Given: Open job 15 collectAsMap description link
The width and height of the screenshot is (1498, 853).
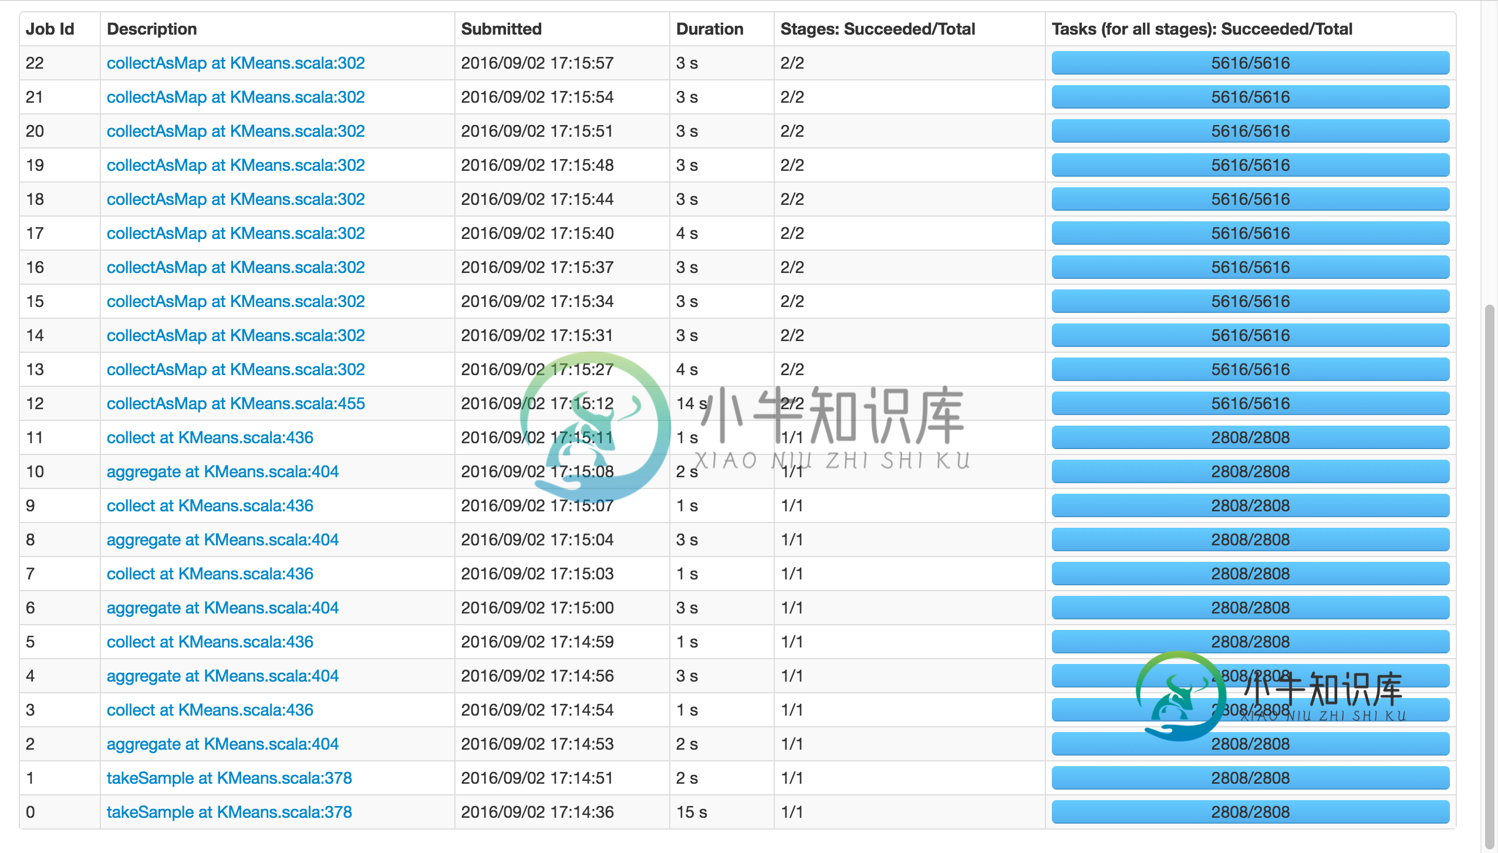Looking at the screenshot, I should tap(235, 301).
